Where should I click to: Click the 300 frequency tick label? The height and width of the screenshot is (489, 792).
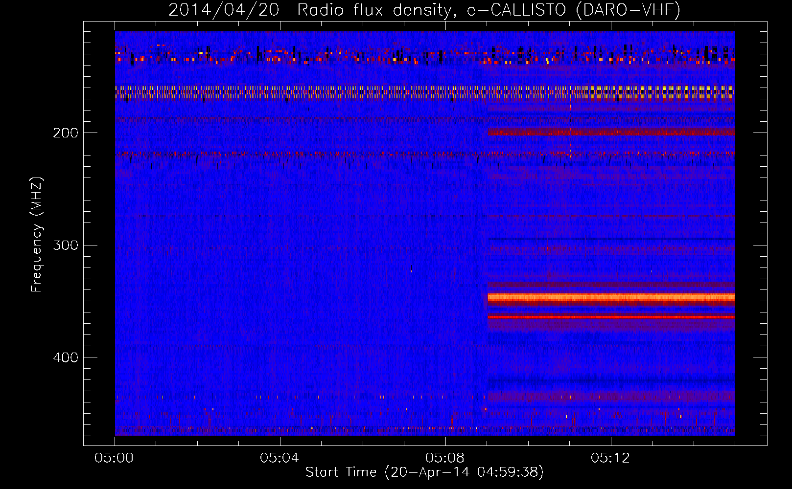click(66, 245)
